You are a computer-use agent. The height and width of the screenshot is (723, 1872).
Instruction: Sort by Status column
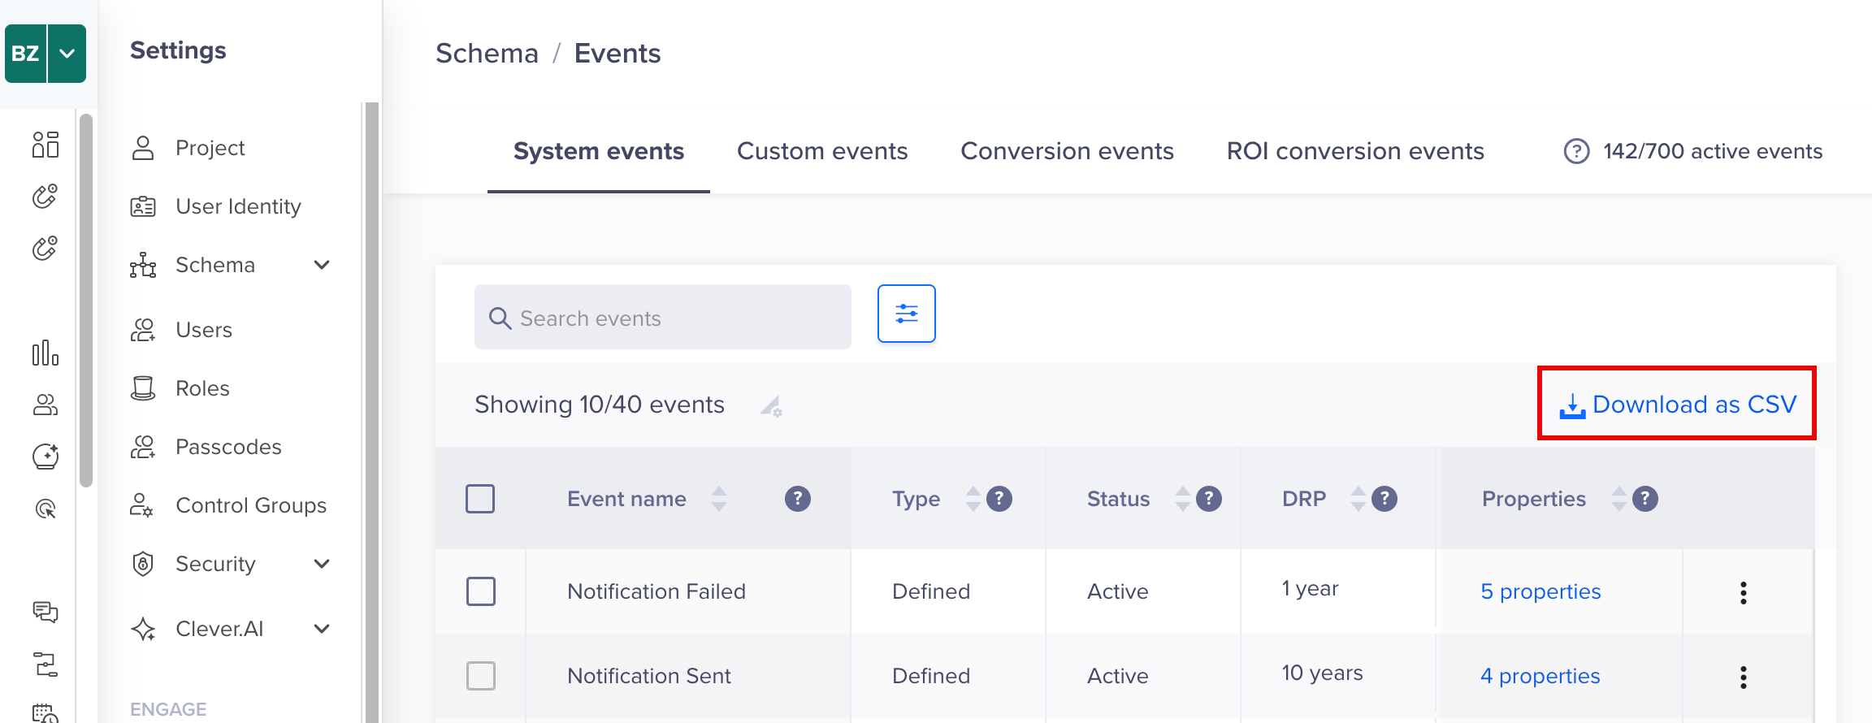pos(1183,499)
